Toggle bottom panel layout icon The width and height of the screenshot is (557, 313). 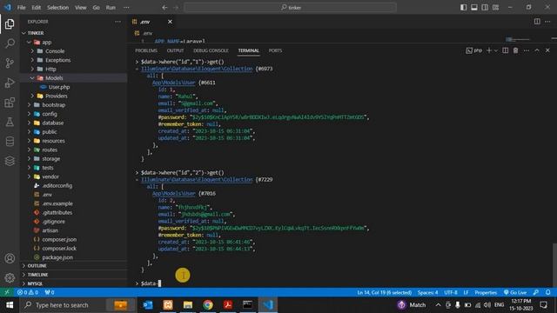(473, 8)
